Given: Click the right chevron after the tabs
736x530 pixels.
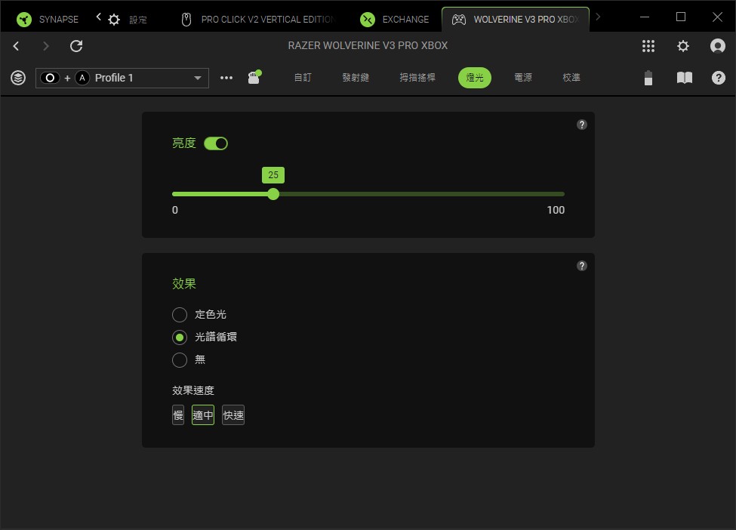Looking at the screenshot, I should click(x=598, y=17).
